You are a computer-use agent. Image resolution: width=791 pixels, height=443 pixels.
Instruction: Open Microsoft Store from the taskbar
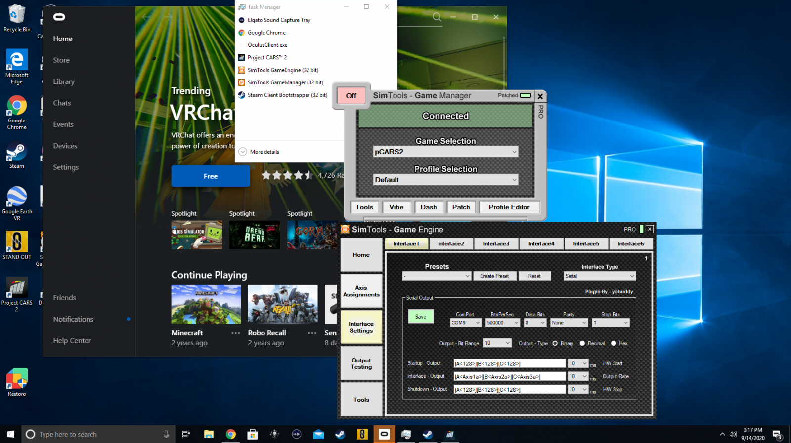(x=253, y=434)
